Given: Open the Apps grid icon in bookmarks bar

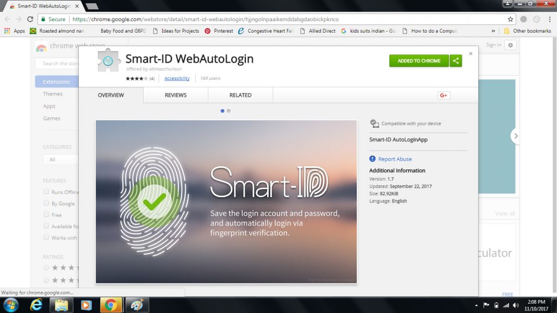Looking at the screenshot, I should tap(7, 31).
